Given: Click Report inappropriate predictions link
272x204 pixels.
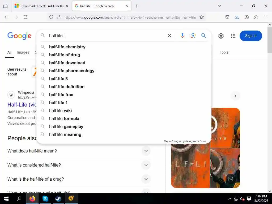Looking at the screenshot, I should [185, 141].
